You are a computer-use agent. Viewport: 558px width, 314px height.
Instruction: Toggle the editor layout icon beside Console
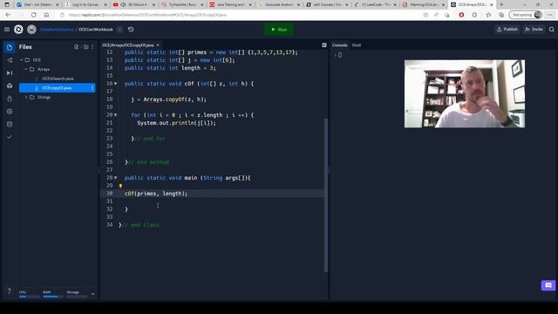[x=324, y=45]
